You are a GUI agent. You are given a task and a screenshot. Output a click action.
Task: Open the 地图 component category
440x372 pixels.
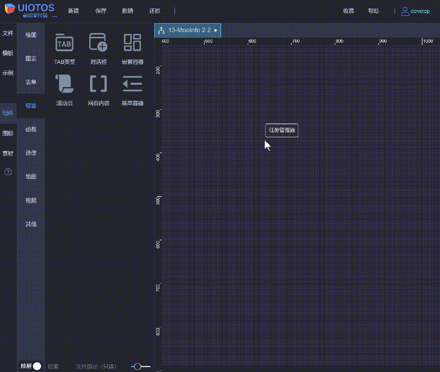click(x=31, y=176)
